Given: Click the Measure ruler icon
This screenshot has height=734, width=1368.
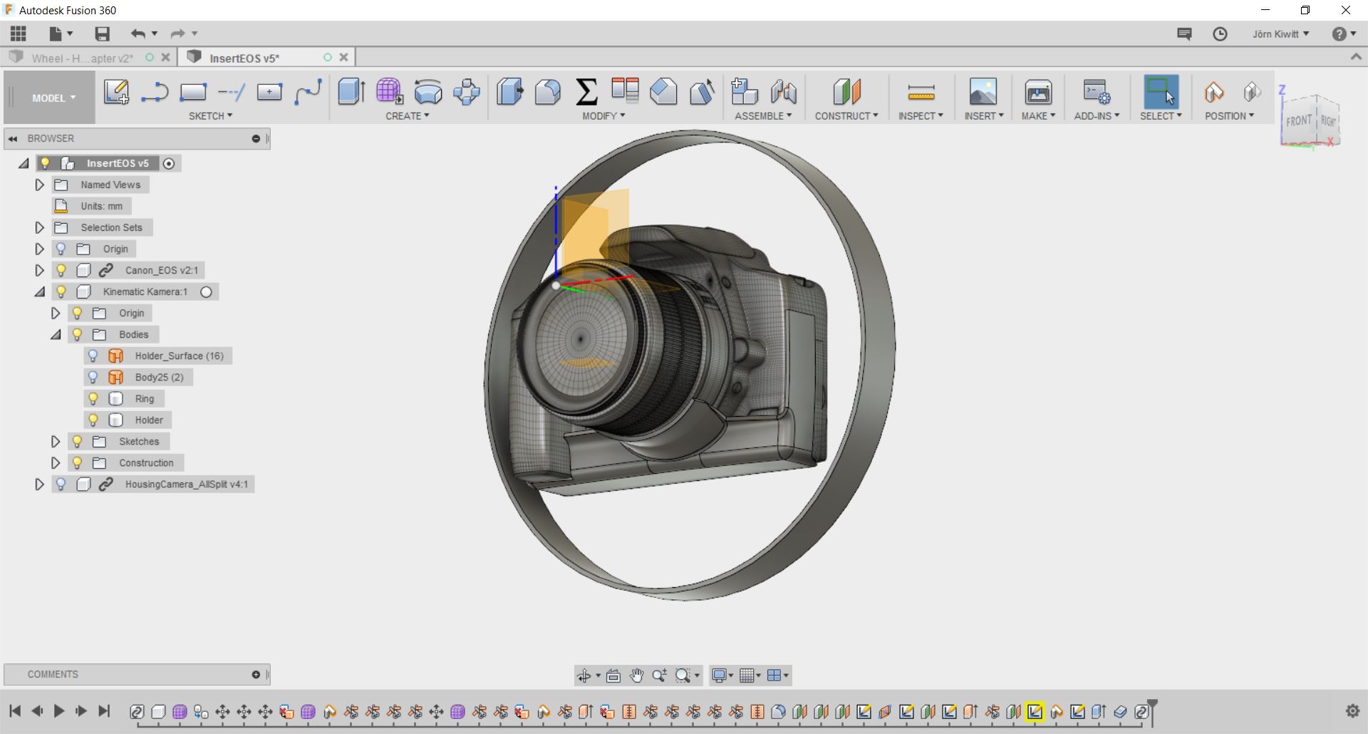Looking at the screenshot, I should click(921, 93).
